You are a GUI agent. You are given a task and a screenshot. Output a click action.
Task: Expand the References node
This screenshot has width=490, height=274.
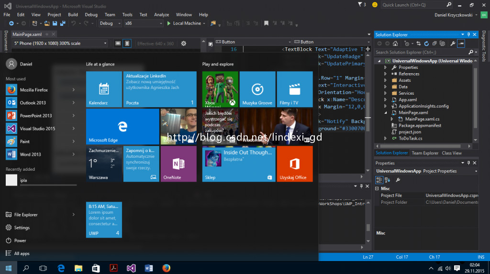385,74
